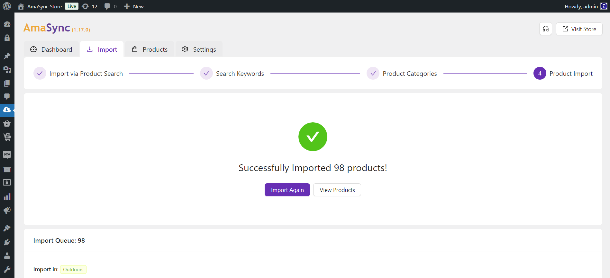Click the View Products button
The image size is (610, 278).
[x=337, y=190]
